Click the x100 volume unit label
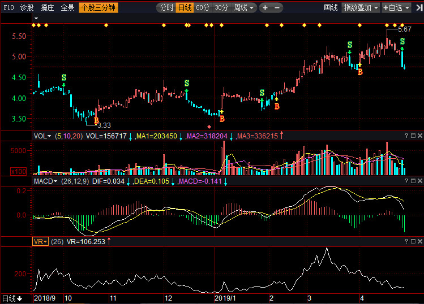Viewport: 424px width, 304px height. pos(34,171)
